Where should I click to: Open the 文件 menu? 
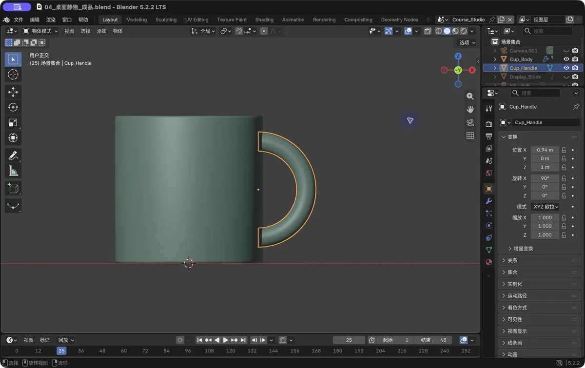click(x=19, y=20)
